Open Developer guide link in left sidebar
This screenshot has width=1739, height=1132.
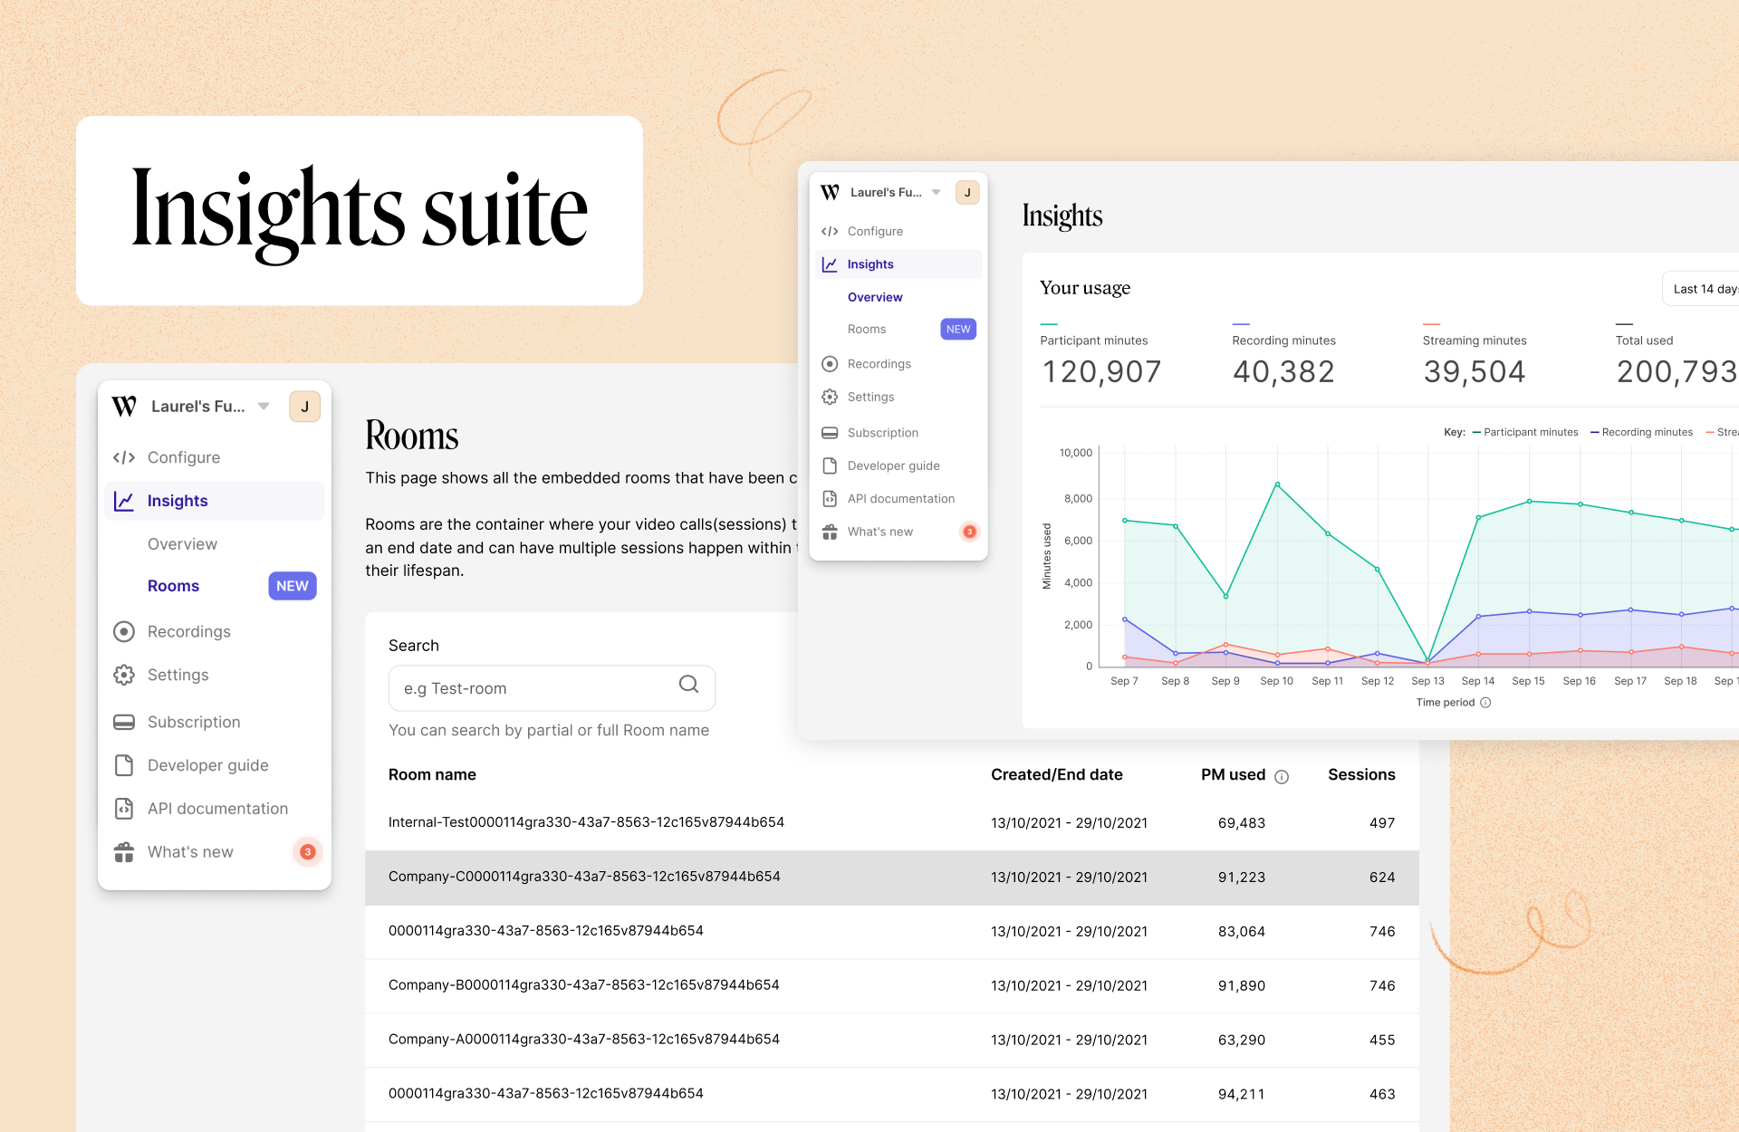(207, 765)
